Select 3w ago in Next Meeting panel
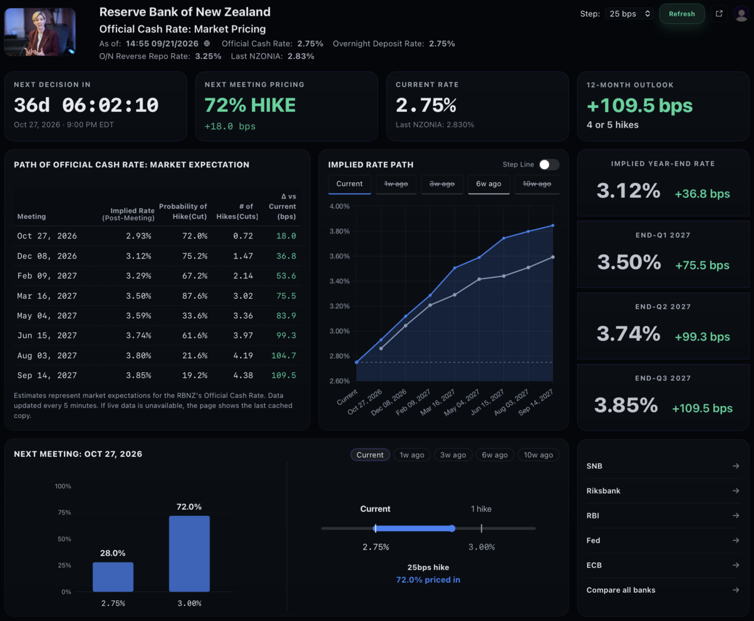Screen dimensions: 754x621 (x=453, y=455)
